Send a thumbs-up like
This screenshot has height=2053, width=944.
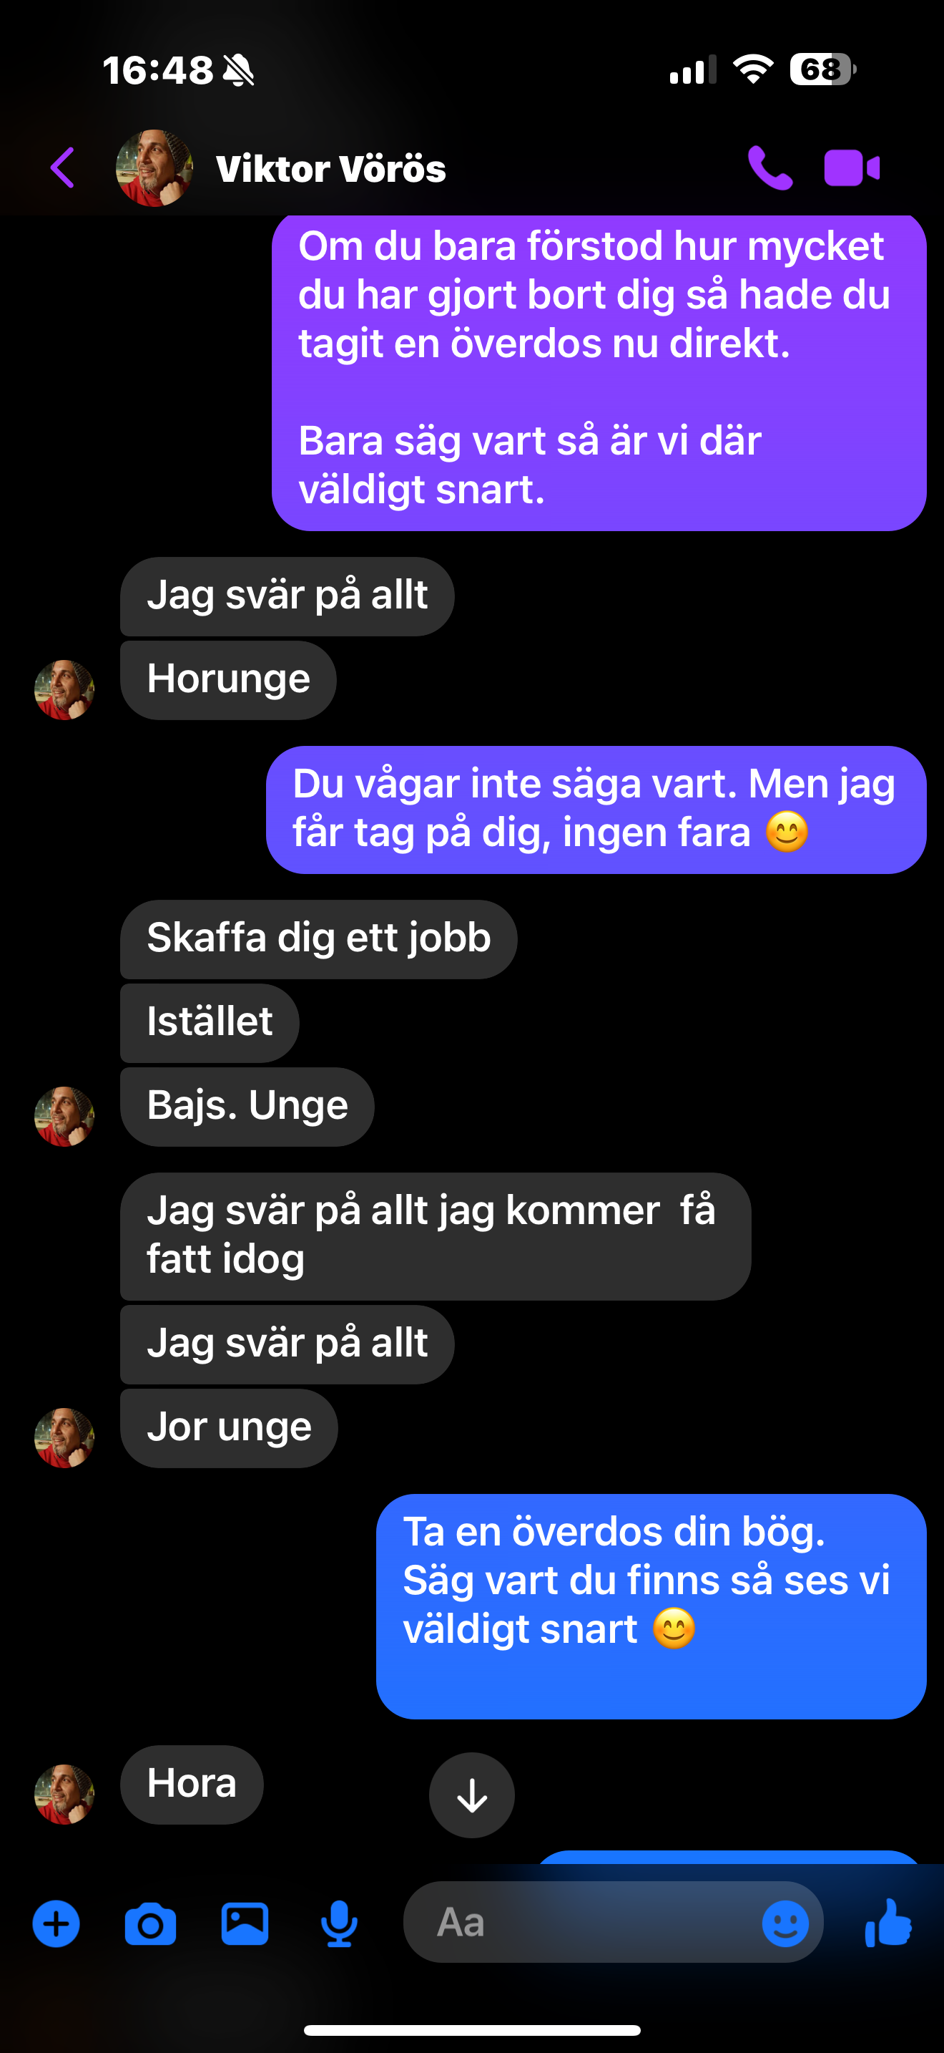pyautogui.click(x=888, y=1922)
